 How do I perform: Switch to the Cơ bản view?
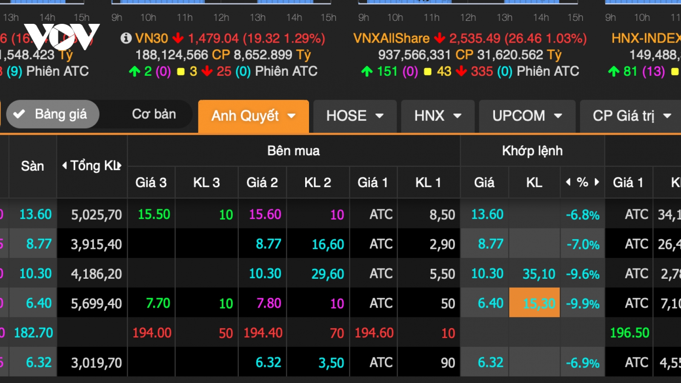(154, 114)
